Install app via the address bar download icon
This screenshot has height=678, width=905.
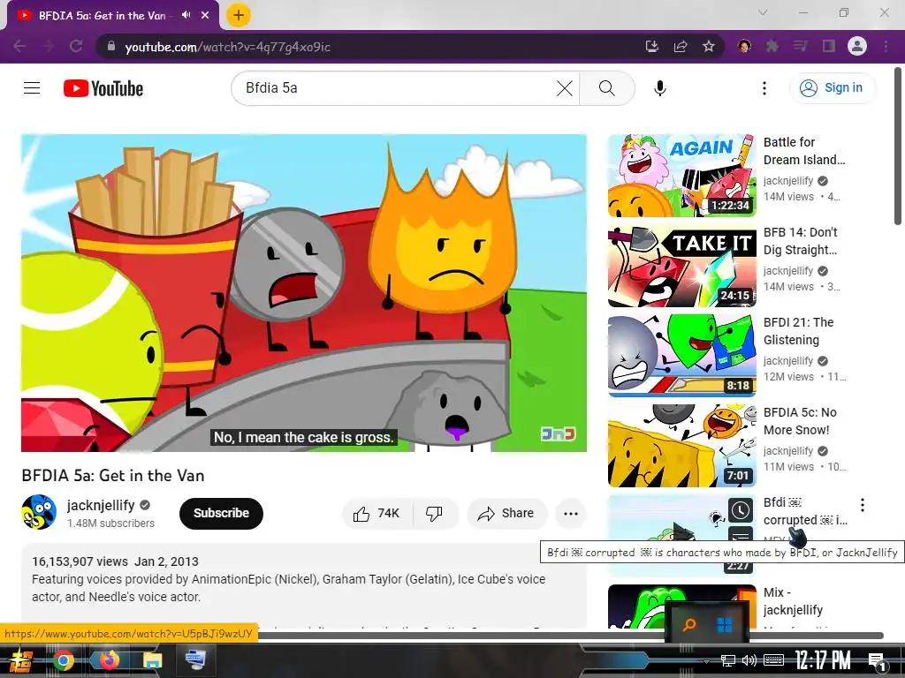[652, 47]
